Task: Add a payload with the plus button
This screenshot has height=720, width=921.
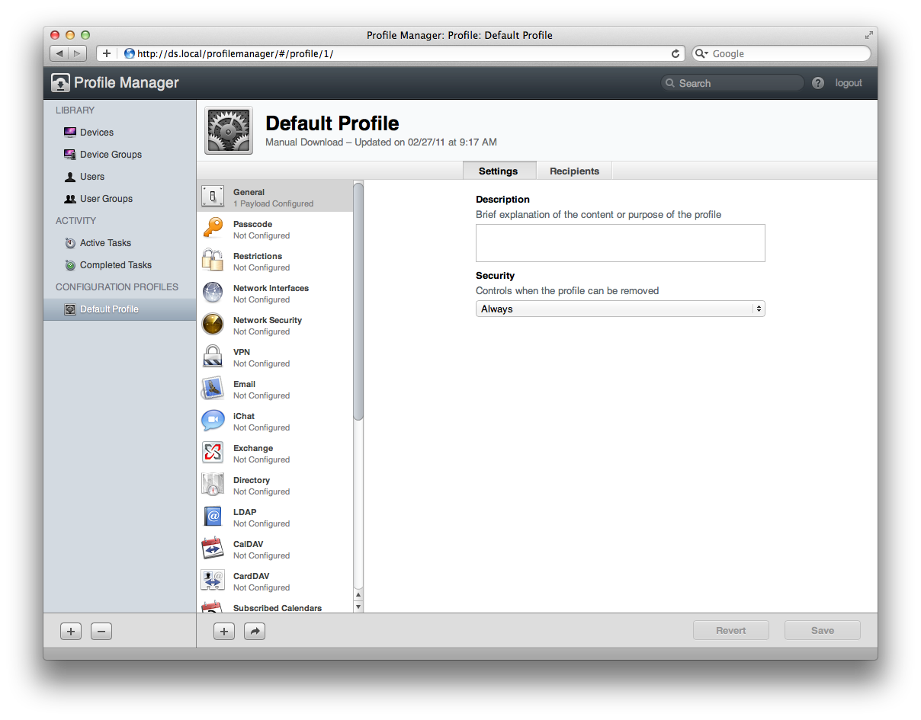Action: pyautogui.click(x=224, y=631)
